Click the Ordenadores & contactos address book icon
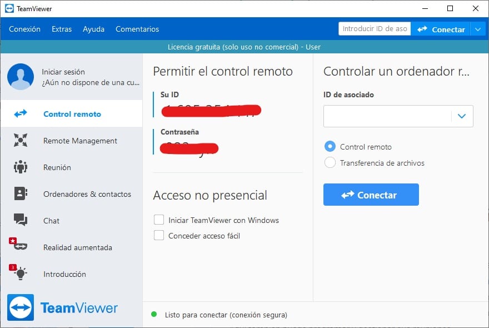 tap(21, 193)
